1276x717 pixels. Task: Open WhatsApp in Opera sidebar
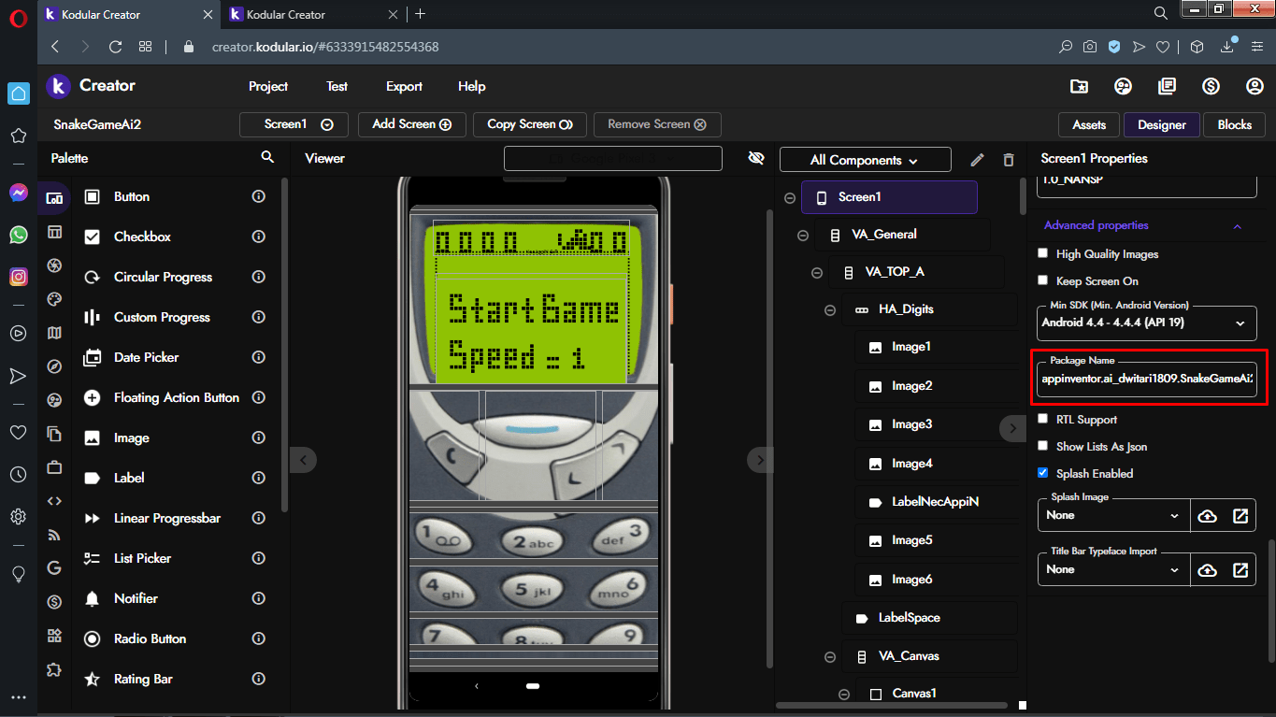pyautogui.click(x=18, y=235)
